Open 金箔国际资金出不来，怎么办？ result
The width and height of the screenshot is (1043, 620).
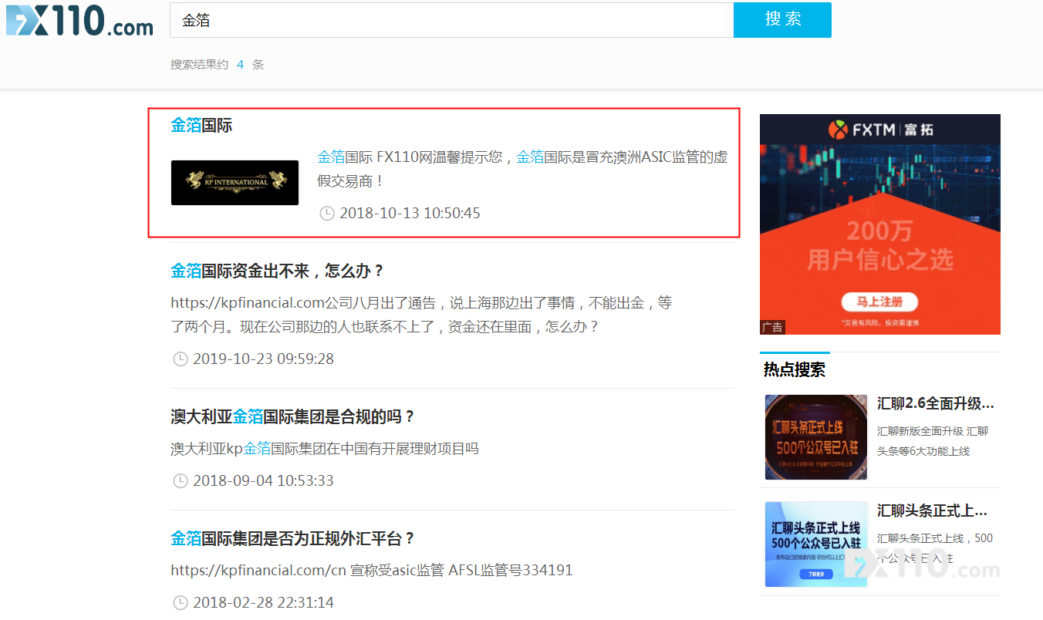click(x=278, y=271)
